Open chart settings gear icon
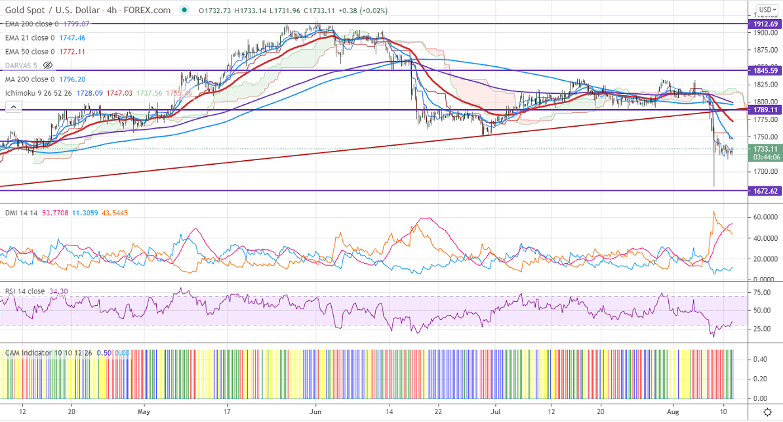 point(767,413)
